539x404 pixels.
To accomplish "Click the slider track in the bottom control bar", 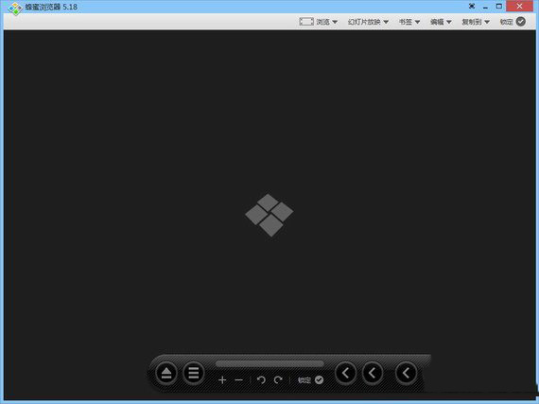I will point(269,363).
